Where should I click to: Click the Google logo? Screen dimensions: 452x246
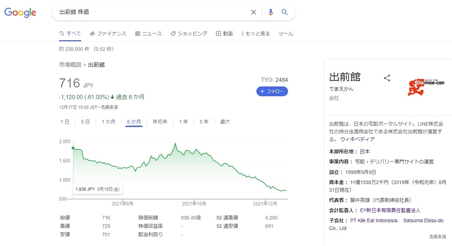(x=20, y=12)
